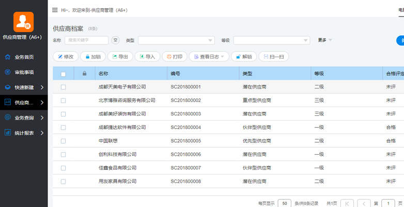The image size is (404, 207).
Task: Open 业务首页 home in sidebar
Action: click(x=24, y=57)
